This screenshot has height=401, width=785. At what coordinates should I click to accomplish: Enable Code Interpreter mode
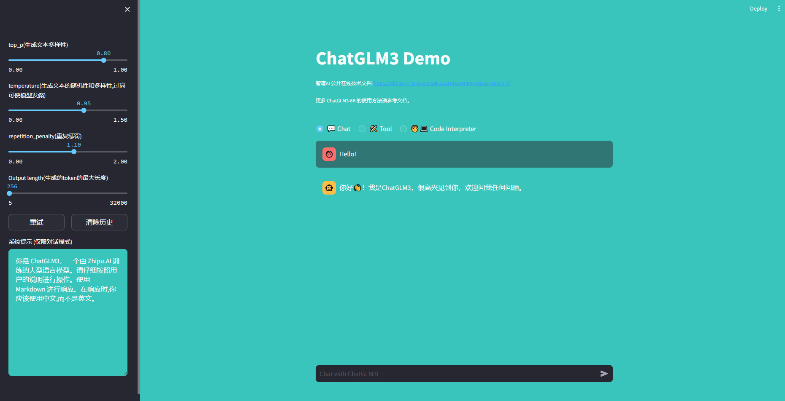403,129
